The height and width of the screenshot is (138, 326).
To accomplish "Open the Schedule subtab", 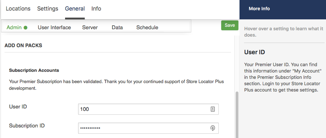I will pyautogui.click(x=147, y=27).
